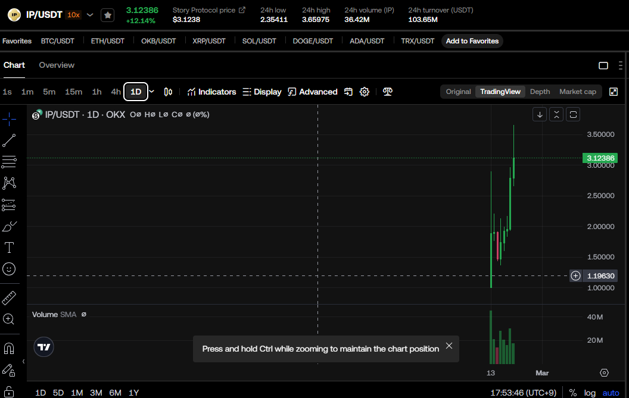Open the horizontal lines Fib tool
This screenshot has width=629, height=398.
pos(9,162)
